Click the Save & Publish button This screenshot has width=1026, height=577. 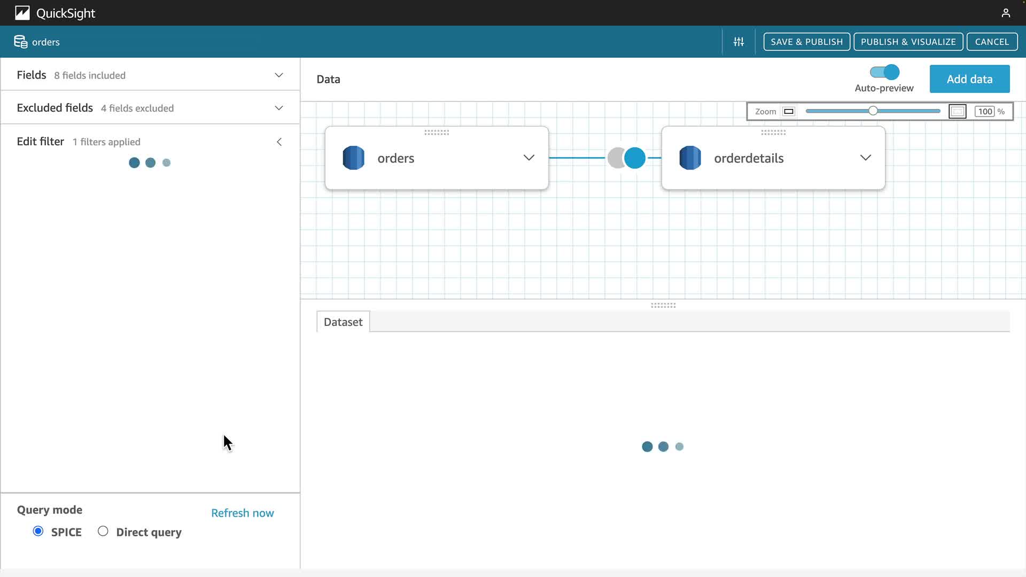pos(806,42)
